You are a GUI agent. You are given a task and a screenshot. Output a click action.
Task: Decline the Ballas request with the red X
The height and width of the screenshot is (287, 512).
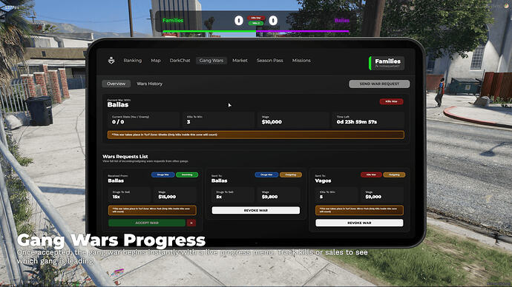[191, 223]
